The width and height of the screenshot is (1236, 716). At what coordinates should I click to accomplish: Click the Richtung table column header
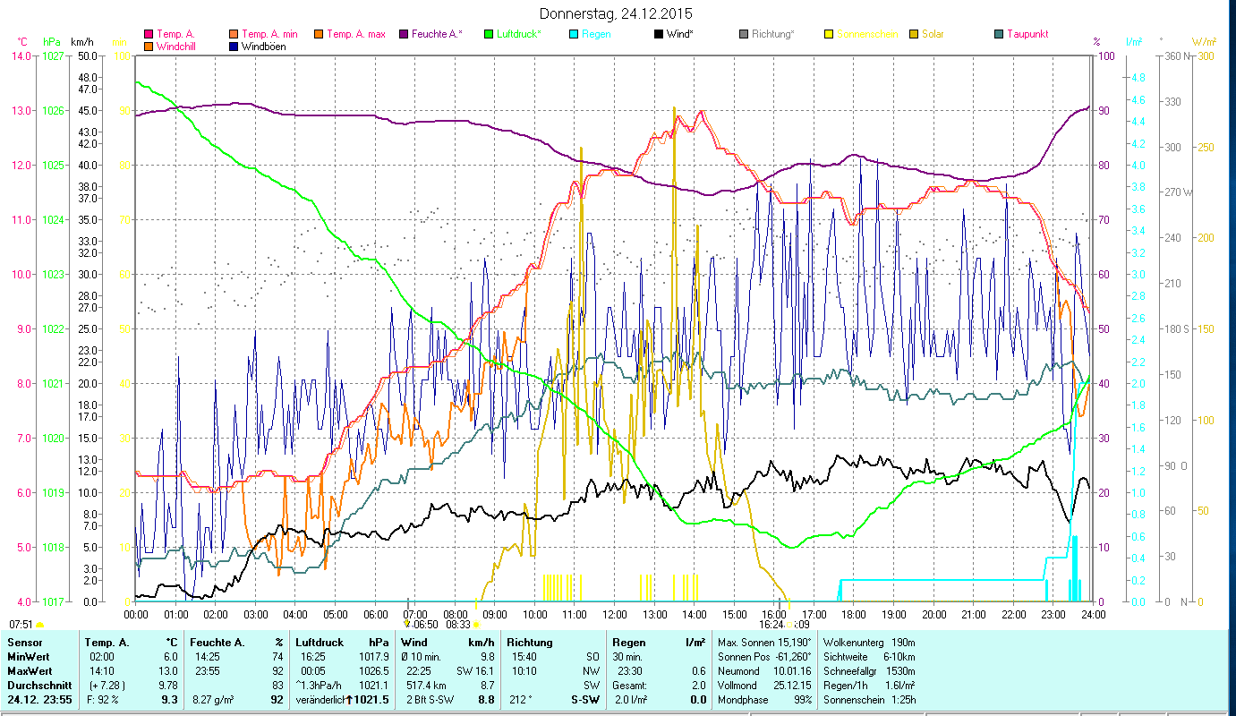point(530,643)
